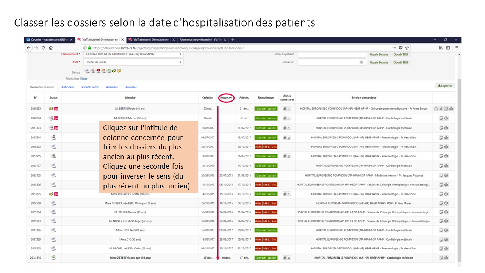
Task: Sort the table by the Hospit. column header
Action: pos(226,97)
